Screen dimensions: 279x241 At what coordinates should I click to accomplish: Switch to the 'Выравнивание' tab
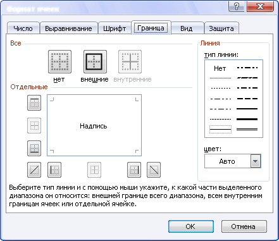(x=69, y=28)
